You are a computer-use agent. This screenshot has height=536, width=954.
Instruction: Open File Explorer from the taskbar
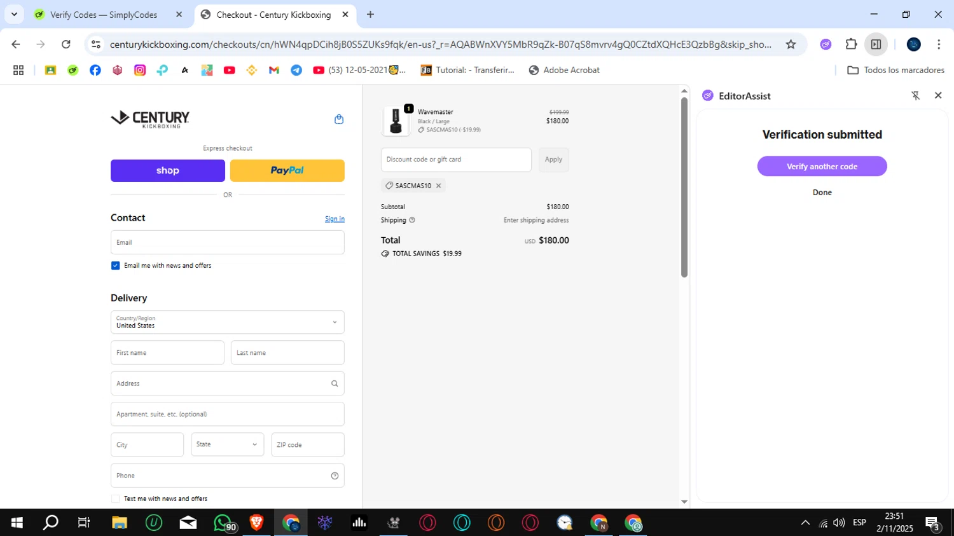[120, 523]
